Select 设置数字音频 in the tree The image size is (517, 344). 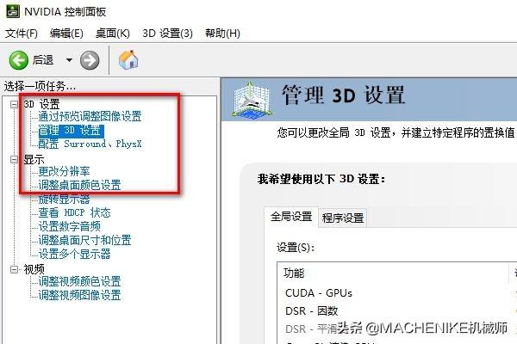69,226
